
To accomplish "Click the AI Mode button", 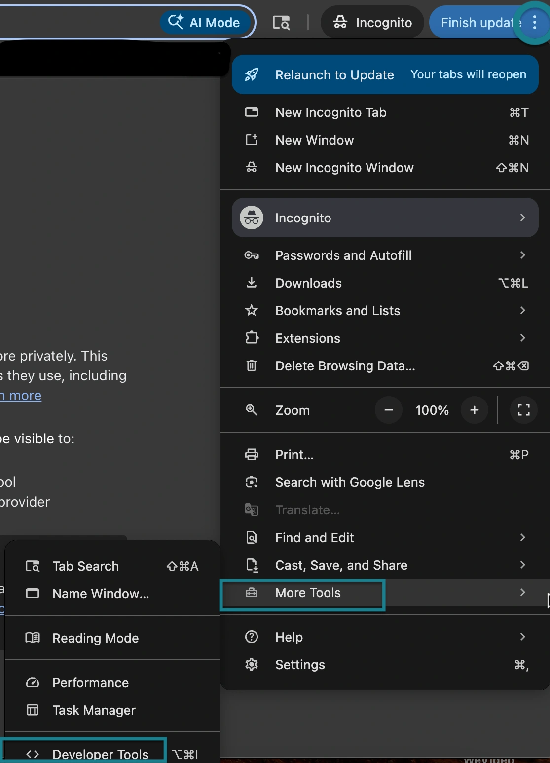I will (x=204, y=23).
